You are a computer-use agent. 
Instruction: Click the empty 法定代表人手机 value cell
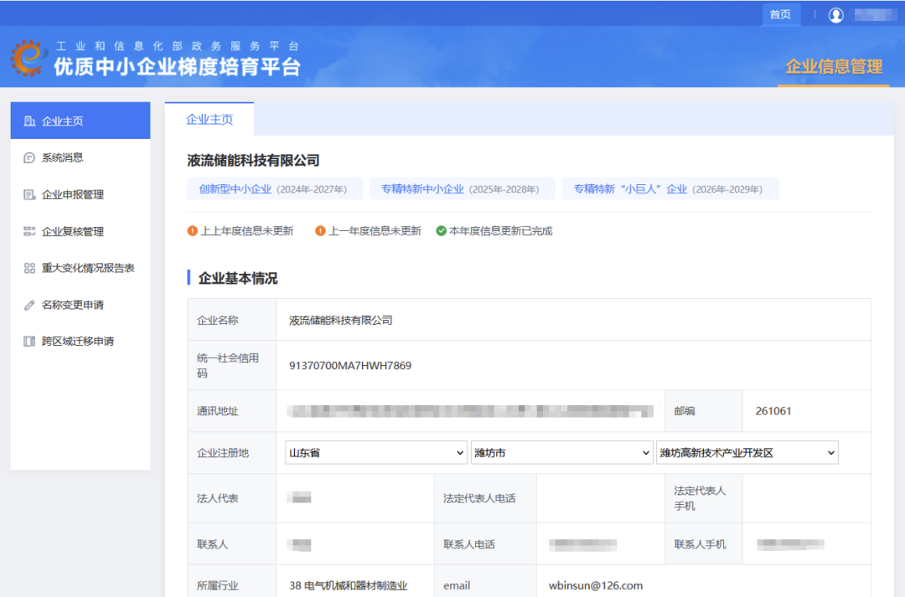point(807,498)
